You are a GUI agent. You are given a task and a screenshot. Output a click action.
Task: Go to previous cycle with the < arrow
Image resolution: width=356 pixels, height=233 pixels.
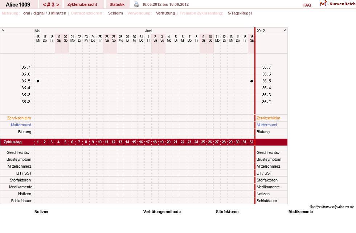click(45, 5)
